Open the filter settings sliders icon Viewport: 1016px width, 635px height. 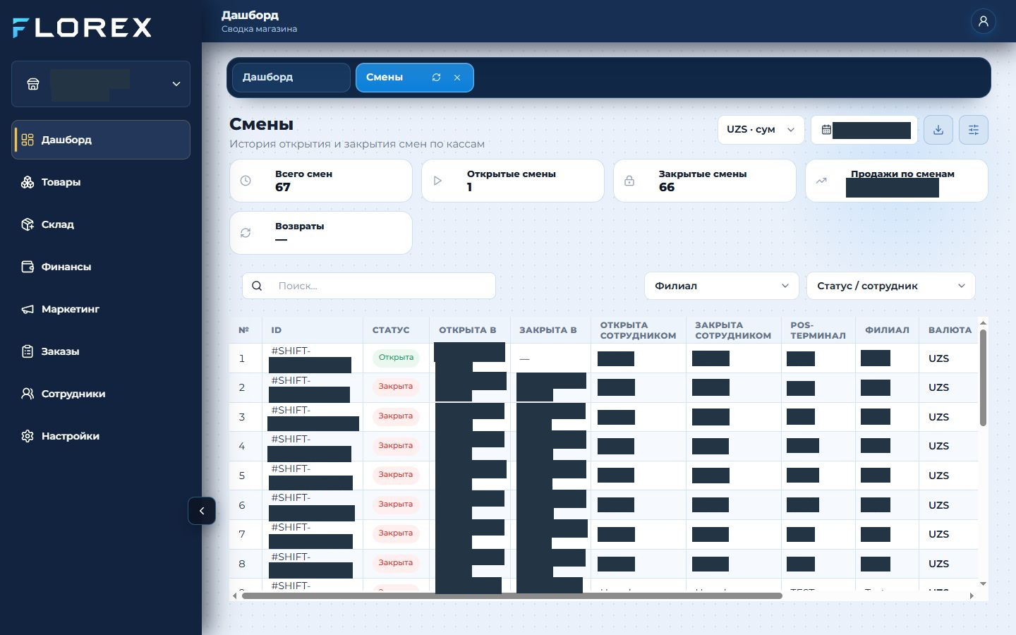(974, 130)
